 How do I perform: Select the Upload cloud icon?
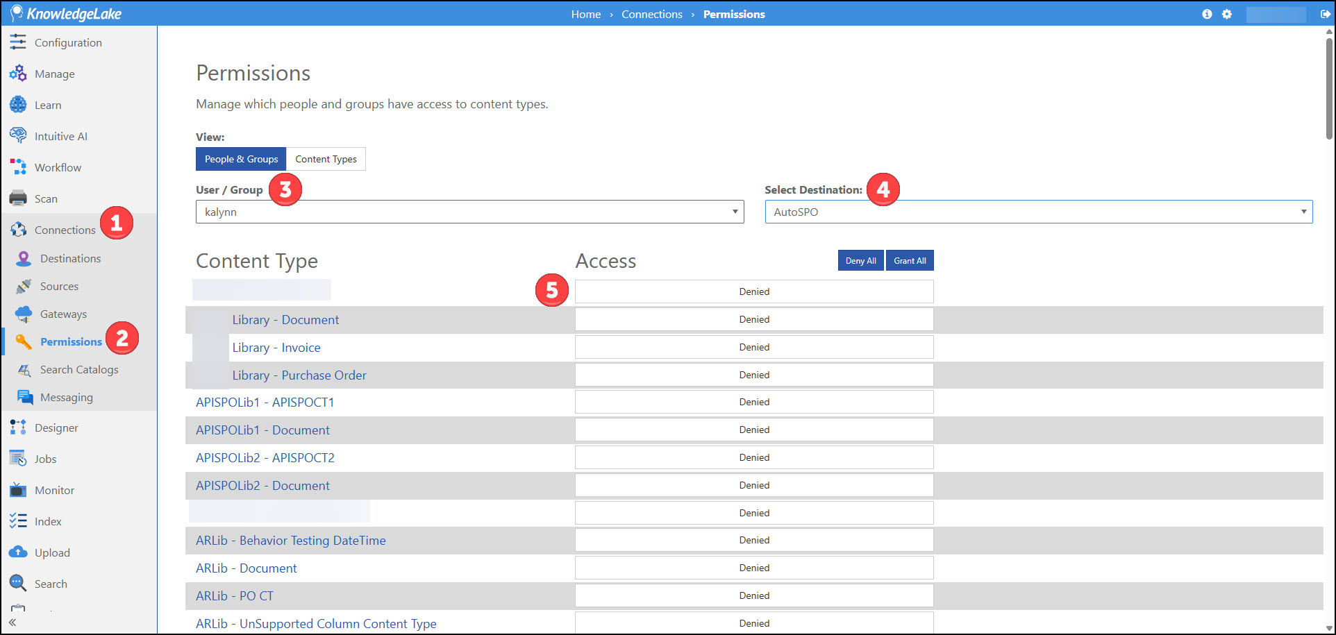click(x=18, y=552)
